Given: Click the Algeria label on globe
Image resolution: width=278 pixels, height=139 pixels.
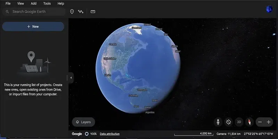Looking at the screenshot, I should pos(174,46).
